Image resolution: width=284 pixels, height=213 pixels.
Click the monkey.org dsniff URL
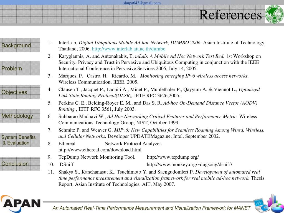coord(189,164)
